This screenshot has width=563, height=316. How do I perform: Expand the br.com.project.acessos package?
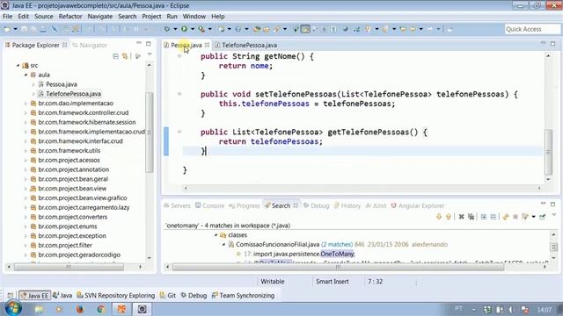pyautogui.click(x=26, y=161)
